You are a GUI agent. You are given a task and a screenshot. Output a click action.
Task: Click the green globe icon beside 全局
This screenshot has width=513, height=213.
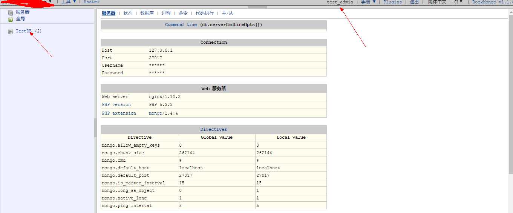[11, 19]
